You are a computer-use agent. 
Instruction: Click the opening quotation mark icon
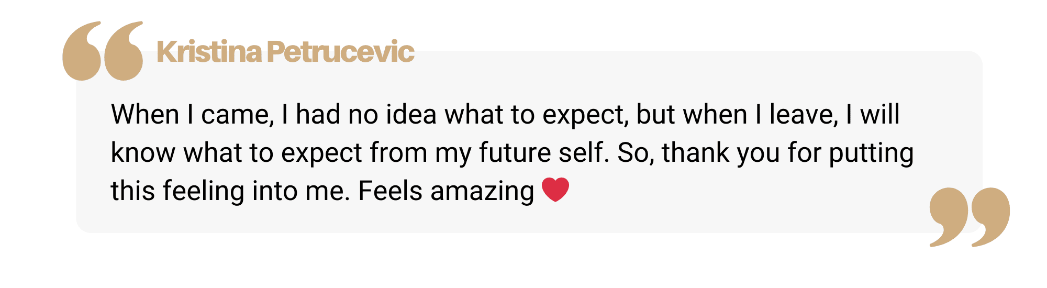pos(103,51)
